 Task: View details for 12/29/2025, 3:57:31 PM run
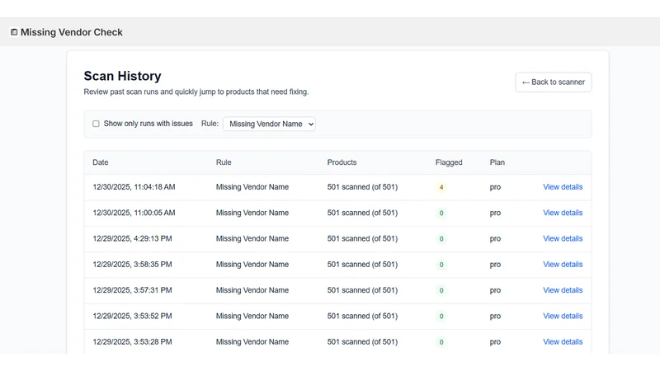pos(563,290)
